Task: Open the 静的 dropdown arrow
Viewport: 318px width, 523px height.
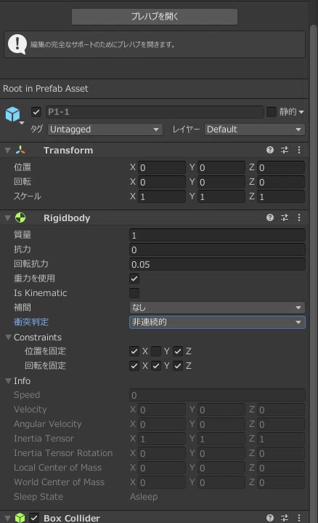Action: [301, 112]
